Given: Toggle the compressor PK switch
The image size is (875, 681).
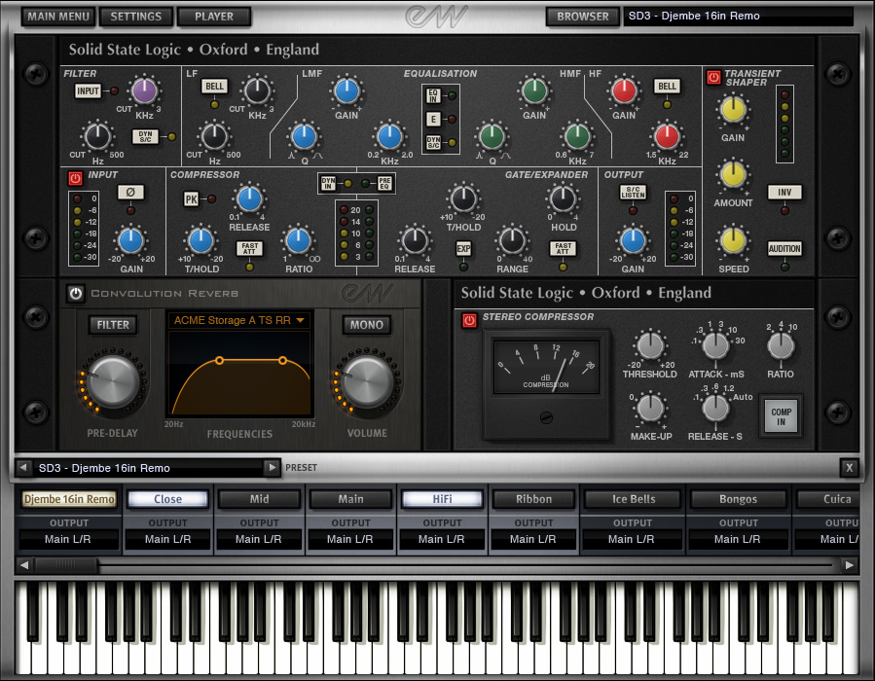Looking at the screenshot, I should (191, 199).
